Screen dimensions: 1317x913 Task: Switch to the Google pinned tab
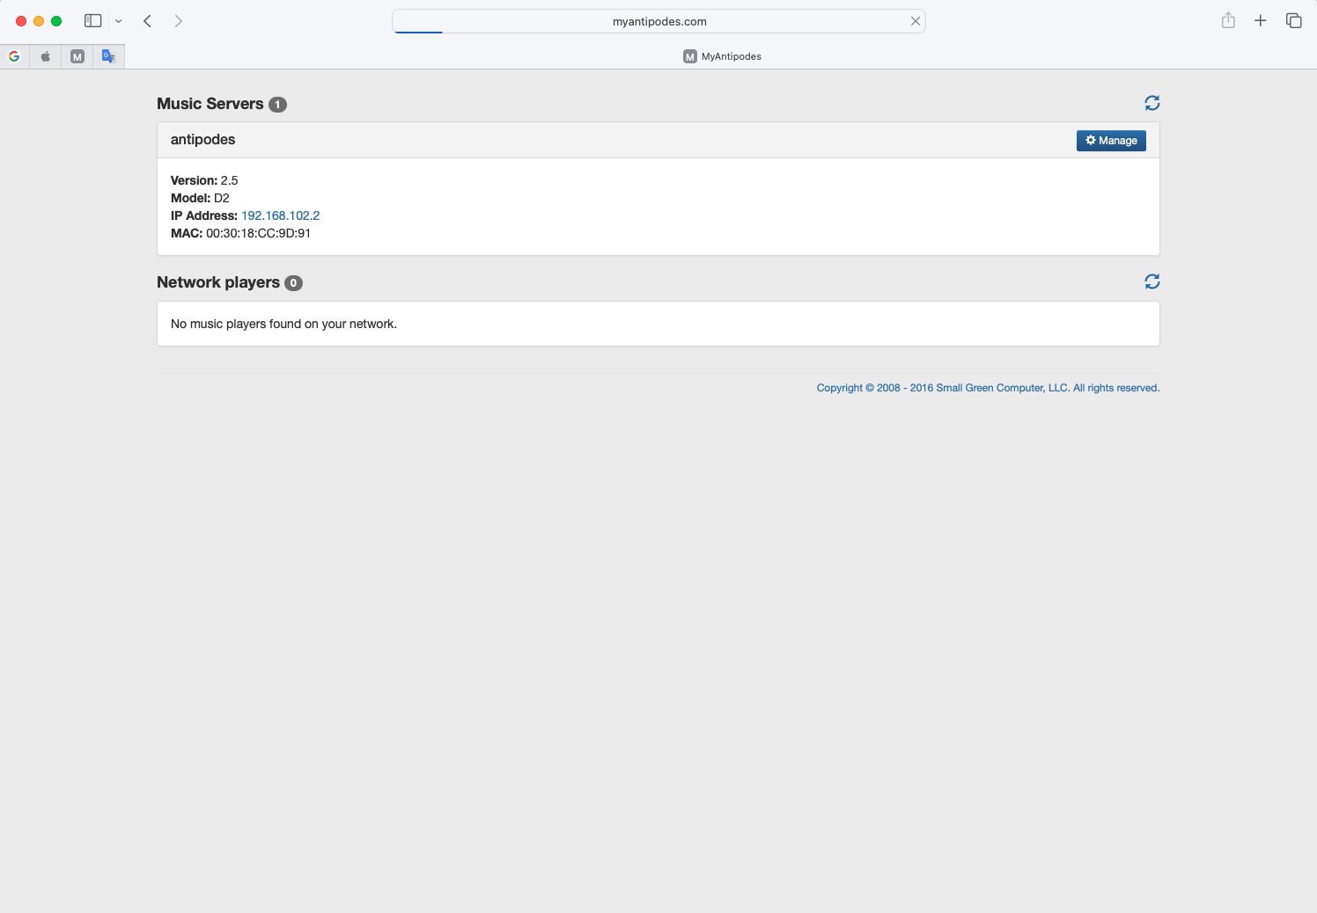(14, 56)
